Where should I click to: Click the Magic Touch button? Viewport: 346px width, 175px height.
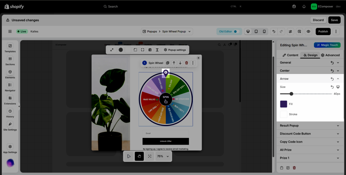coord(327,45)
